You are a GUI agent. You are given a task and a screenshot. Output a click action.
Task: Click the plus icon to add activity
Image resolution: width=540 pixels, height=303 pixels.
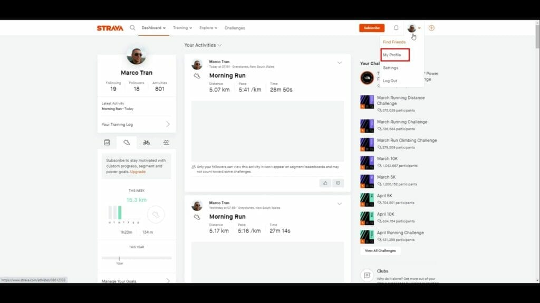coord(431,27)
